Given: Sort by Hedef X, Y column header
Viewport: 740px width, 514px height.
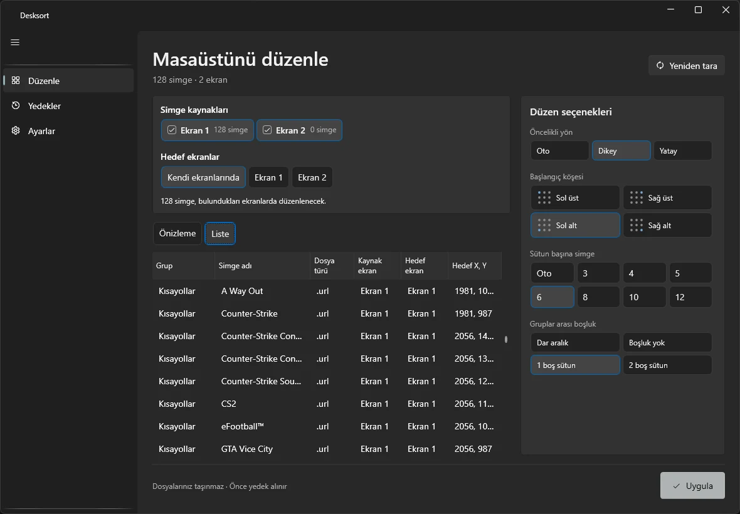Looking at the screenshot, I should (x=474, y=266).
